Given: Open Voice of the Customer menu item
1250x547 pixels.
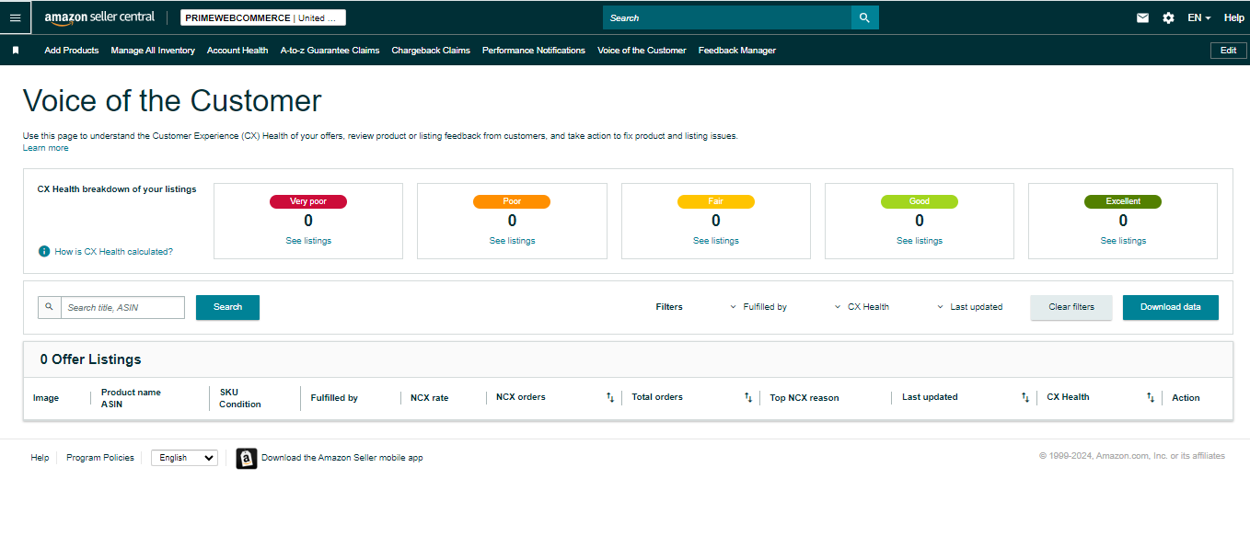Looking at the screenshot, I should tap(642, 51).
